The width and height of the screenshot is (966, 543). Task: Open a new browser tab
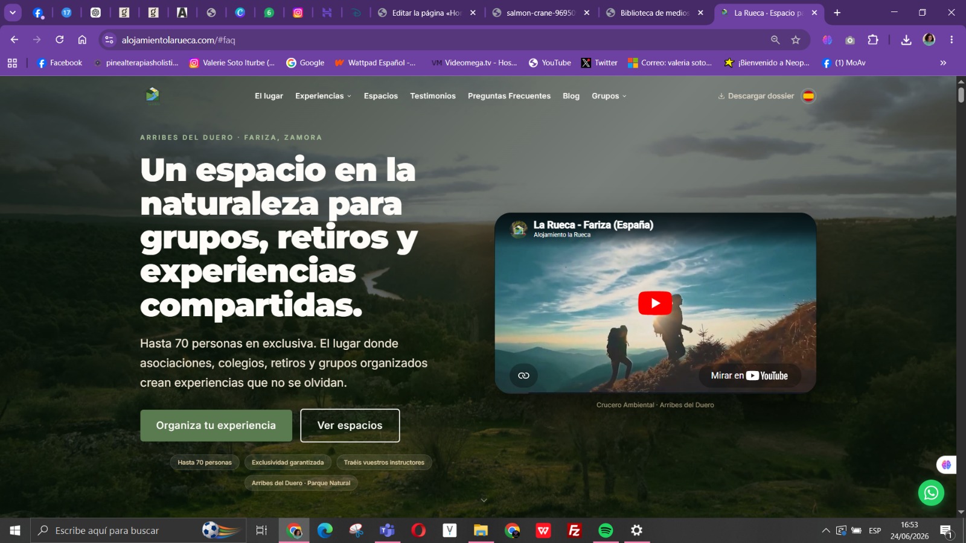837,13
